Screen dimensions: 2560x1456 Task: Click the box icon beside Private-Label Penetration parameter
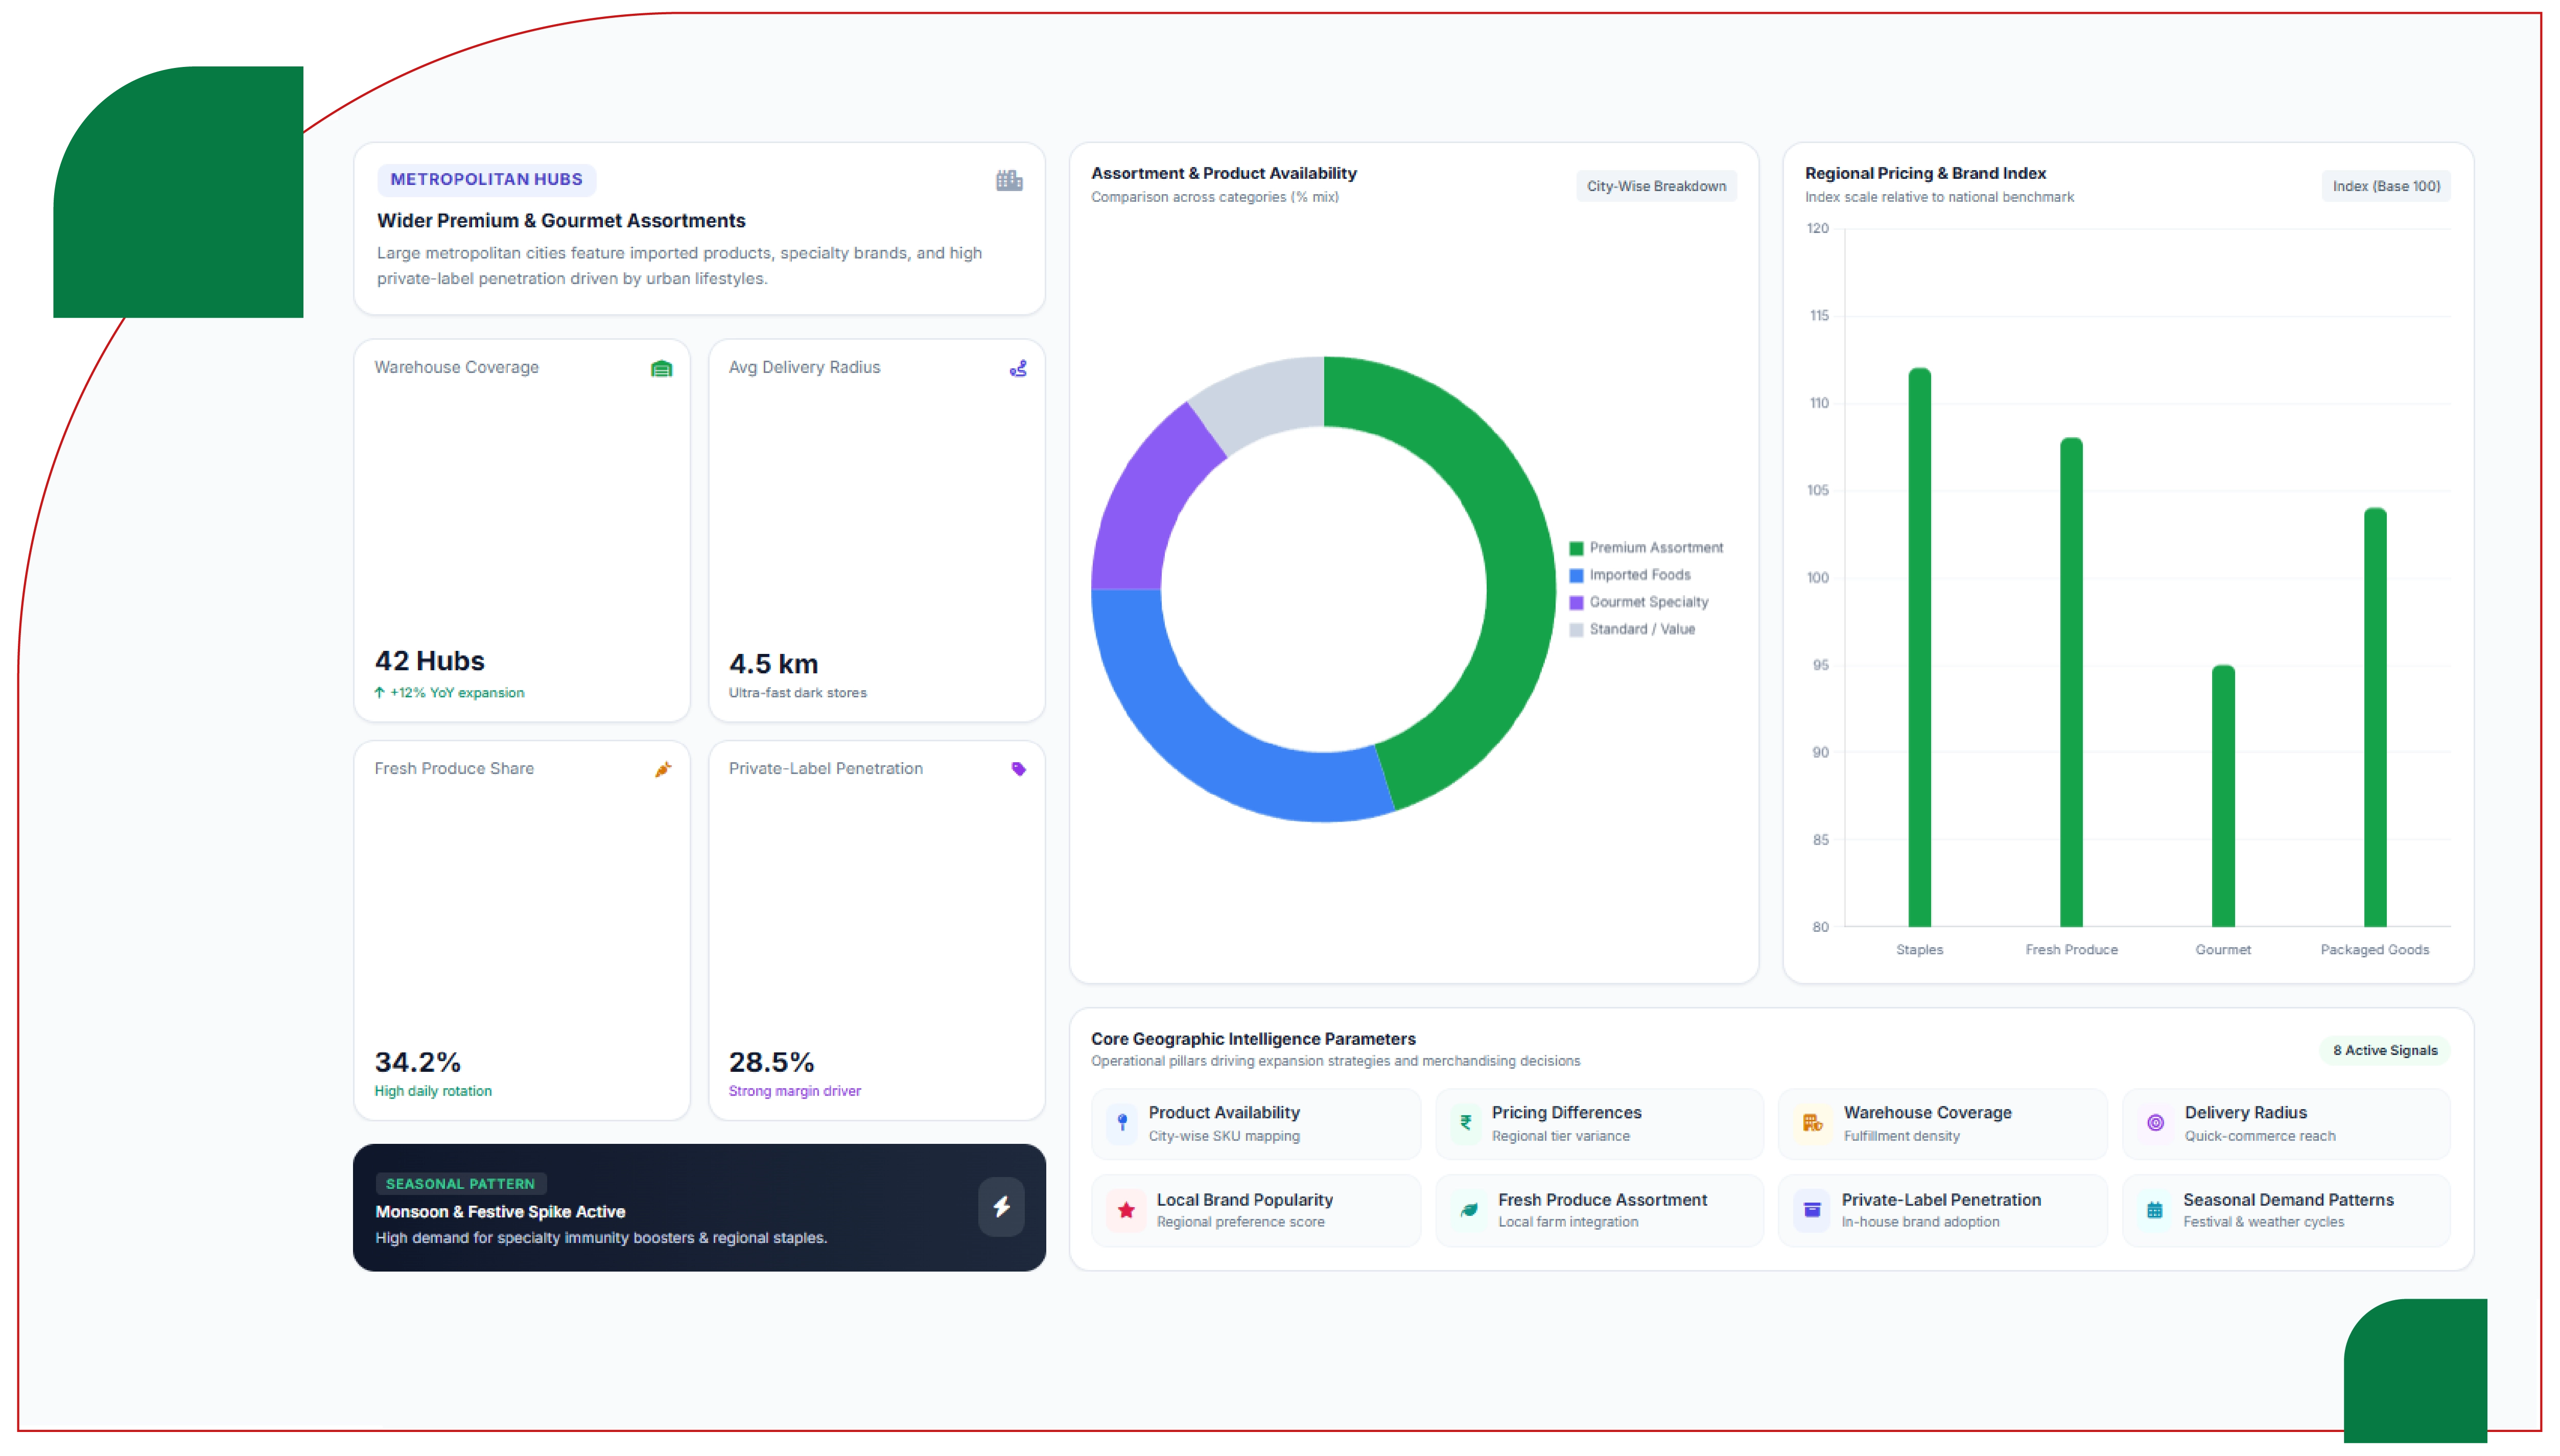tap(1811, 1210)
